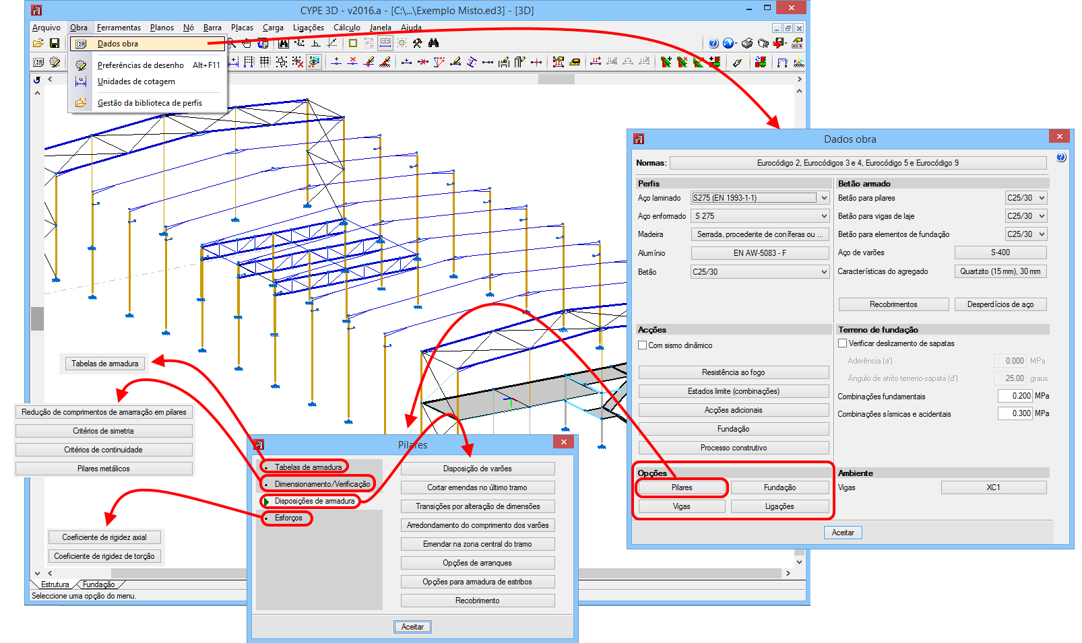1082x643 pixels.
Task: Switch to the Fundação tab at bottom
Action: (x=98, y=584)
